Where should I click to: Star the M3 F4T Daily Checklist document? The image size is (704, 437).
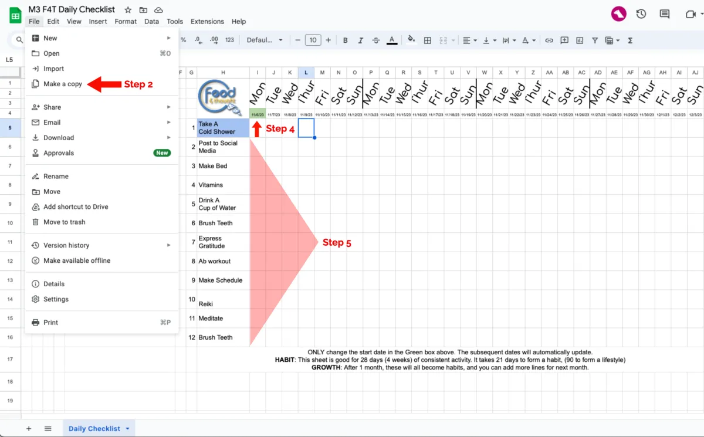(x=128, y=10)
